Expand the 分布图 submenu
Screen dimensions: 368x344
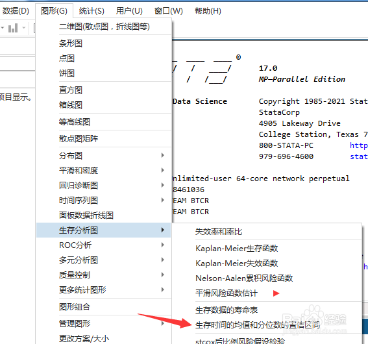[104, 156]
